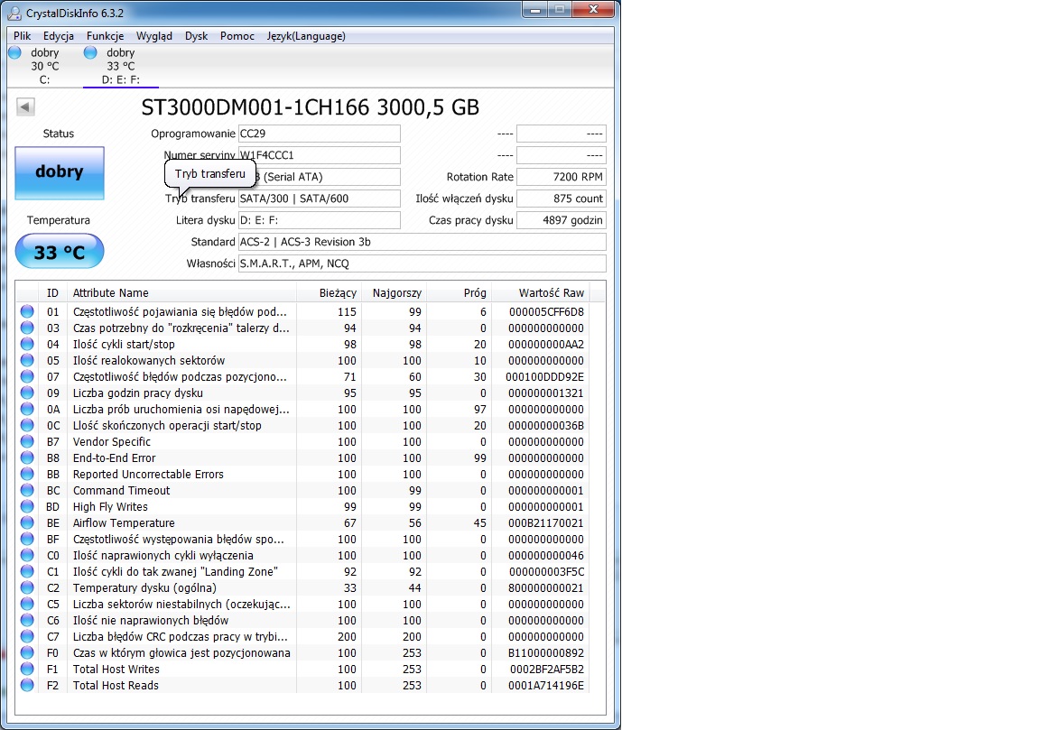Image resolution: width=1040 pixels, height=730 pixels.
Task: Click status orb for Vendor Specific B7
Action: point(27,441)
